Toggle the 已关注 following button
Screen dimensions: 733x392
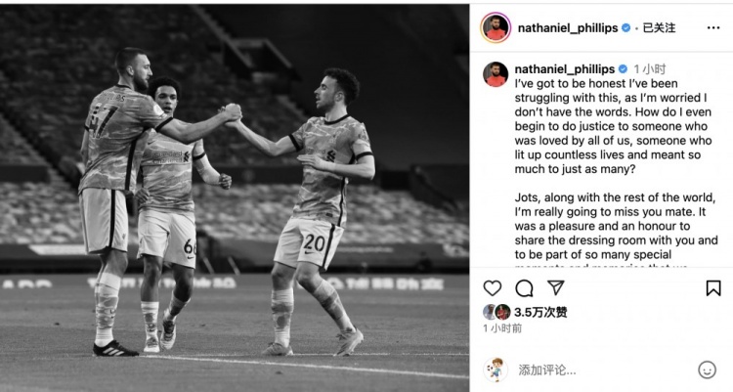pyautogui.click(x=659, y=28)
